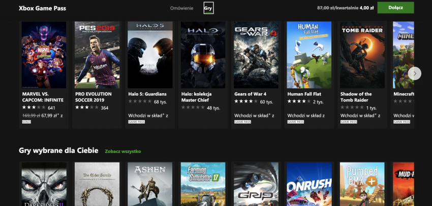Click GAME PASS badge under Gears of War 4

tap(242, 122)
